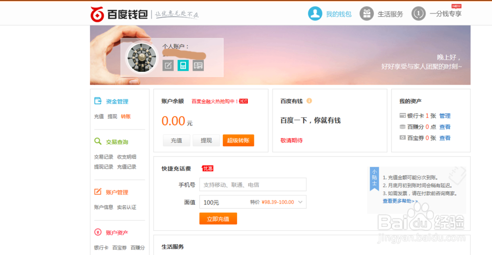Click the Baidu Wallet logo
This screenshot has width=492, height=255.
[x=119, y=14]
